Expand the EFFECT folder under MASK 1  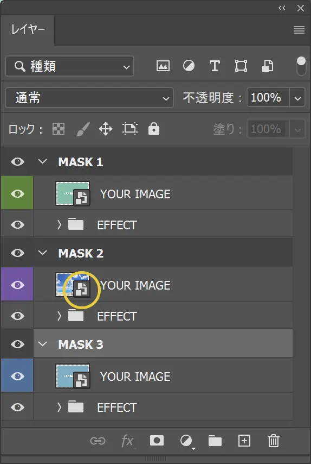coord(59,225)
